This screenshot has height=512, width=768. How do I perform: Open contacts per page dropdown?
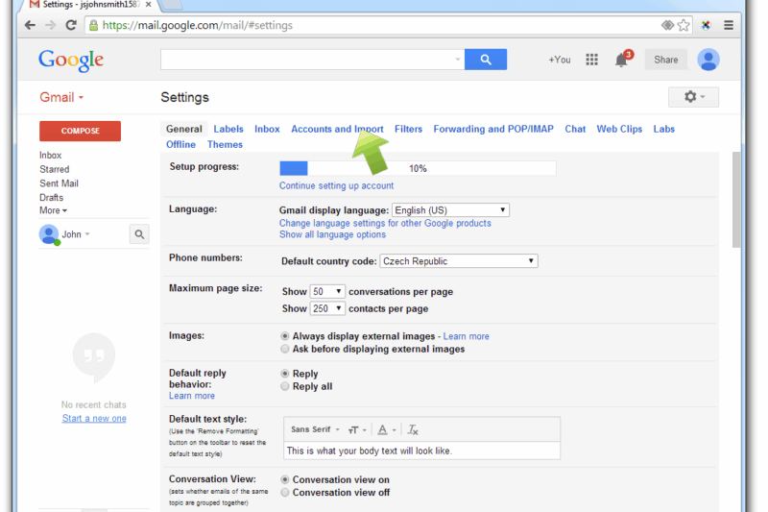tap(327, 308)
